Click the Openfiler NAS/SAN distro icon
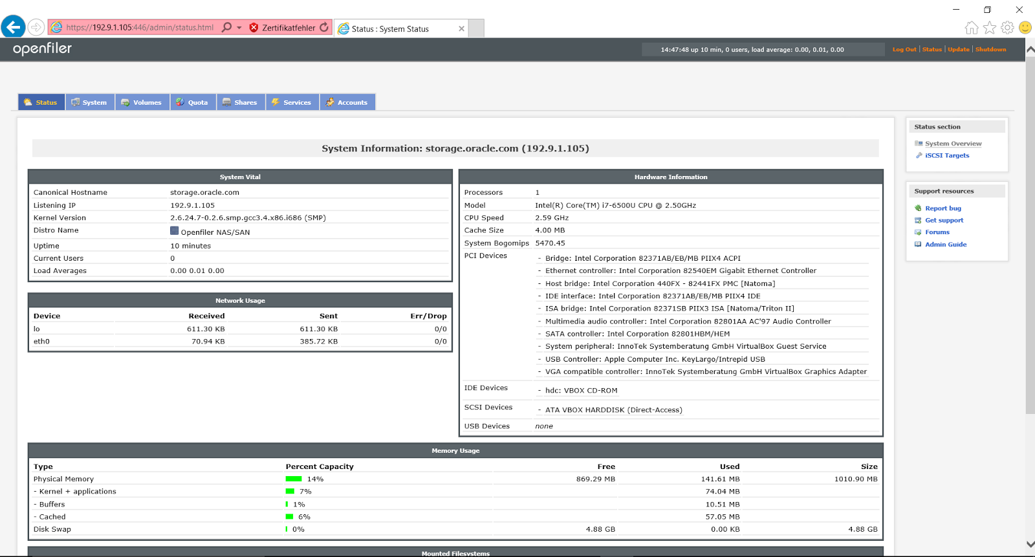1035x557 pixels. 175,230
